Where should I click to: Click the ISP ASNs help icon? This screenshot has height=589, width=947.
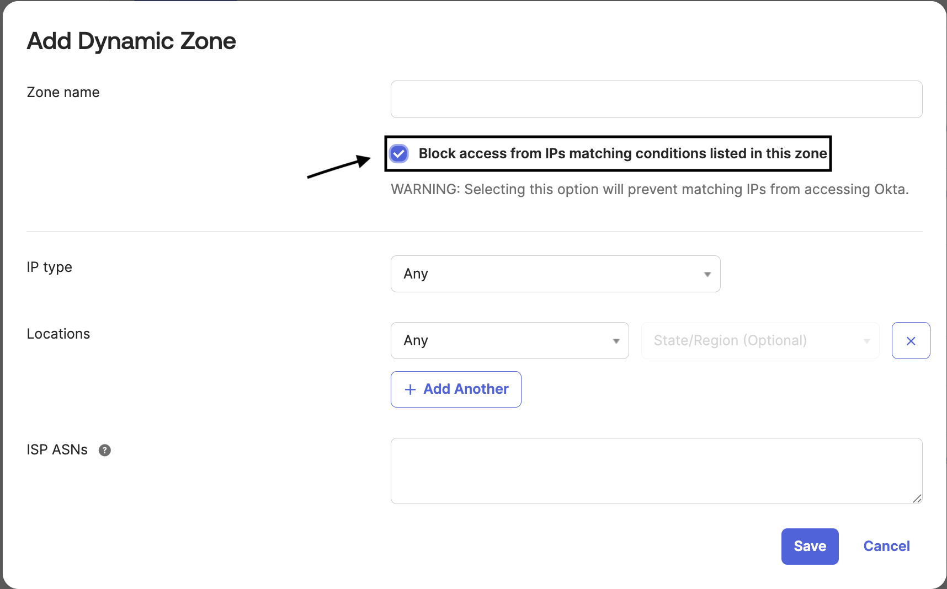click(x=105, y=450)
